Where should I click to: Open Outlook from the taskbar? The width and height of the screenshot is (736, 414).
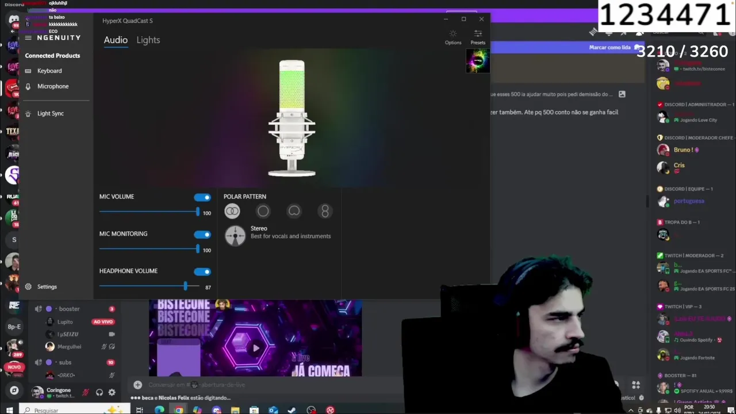coord(273,410)
